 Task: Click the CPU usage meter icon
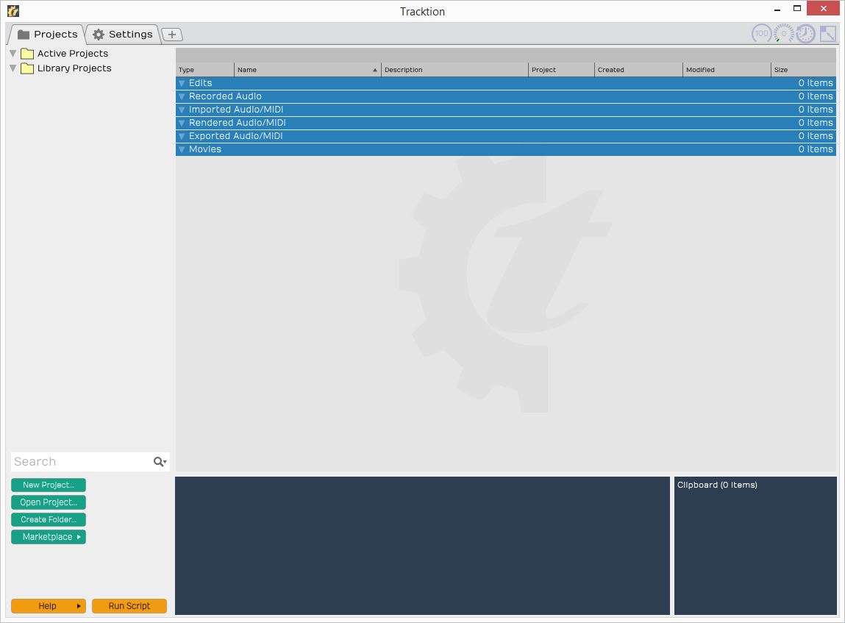[762, 33]
